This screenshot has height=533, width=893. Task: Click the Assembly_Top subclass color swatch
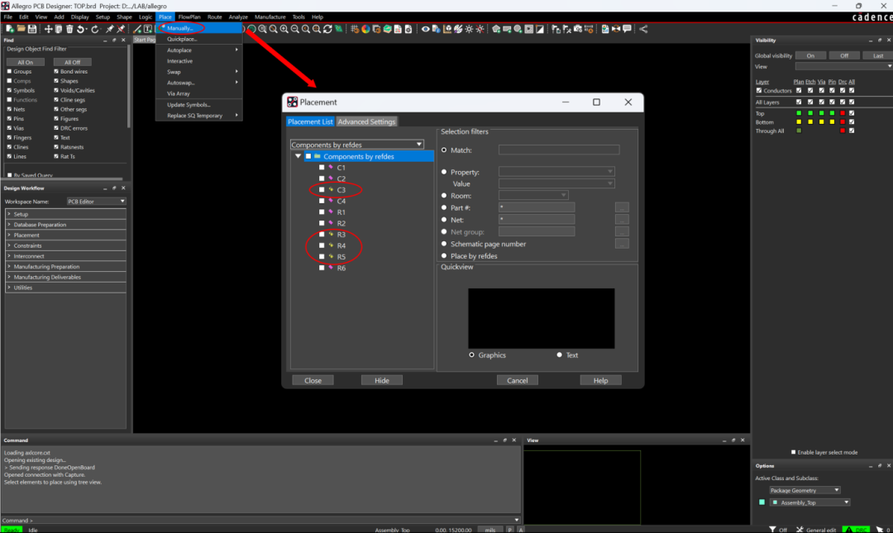tap(762, 502)
